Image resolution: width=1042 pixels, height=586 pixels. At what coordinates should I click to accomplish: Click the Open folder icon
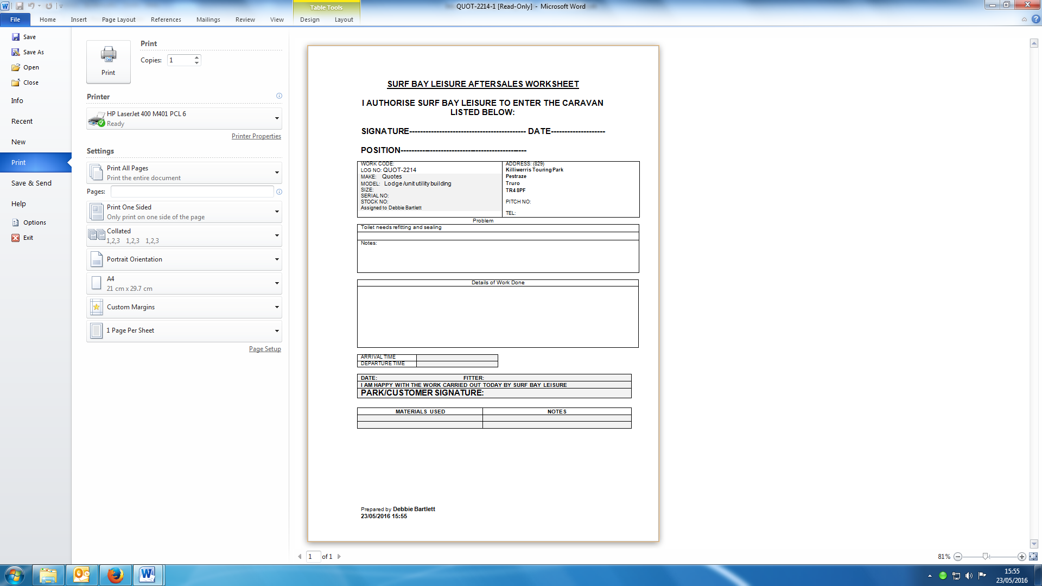(x=16, y=67)
